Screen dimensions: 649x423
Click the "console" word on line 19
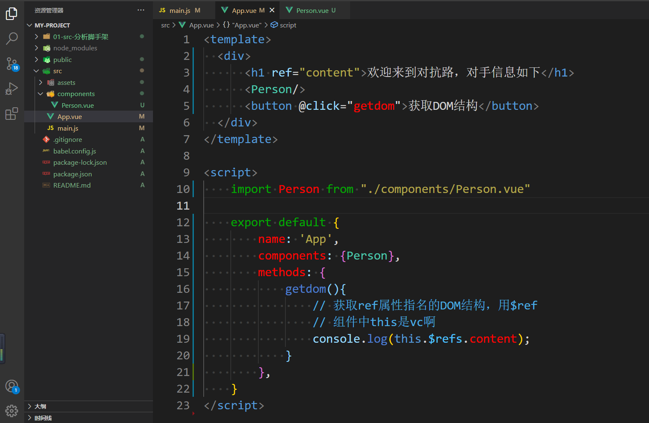click(x=336, y=339)
